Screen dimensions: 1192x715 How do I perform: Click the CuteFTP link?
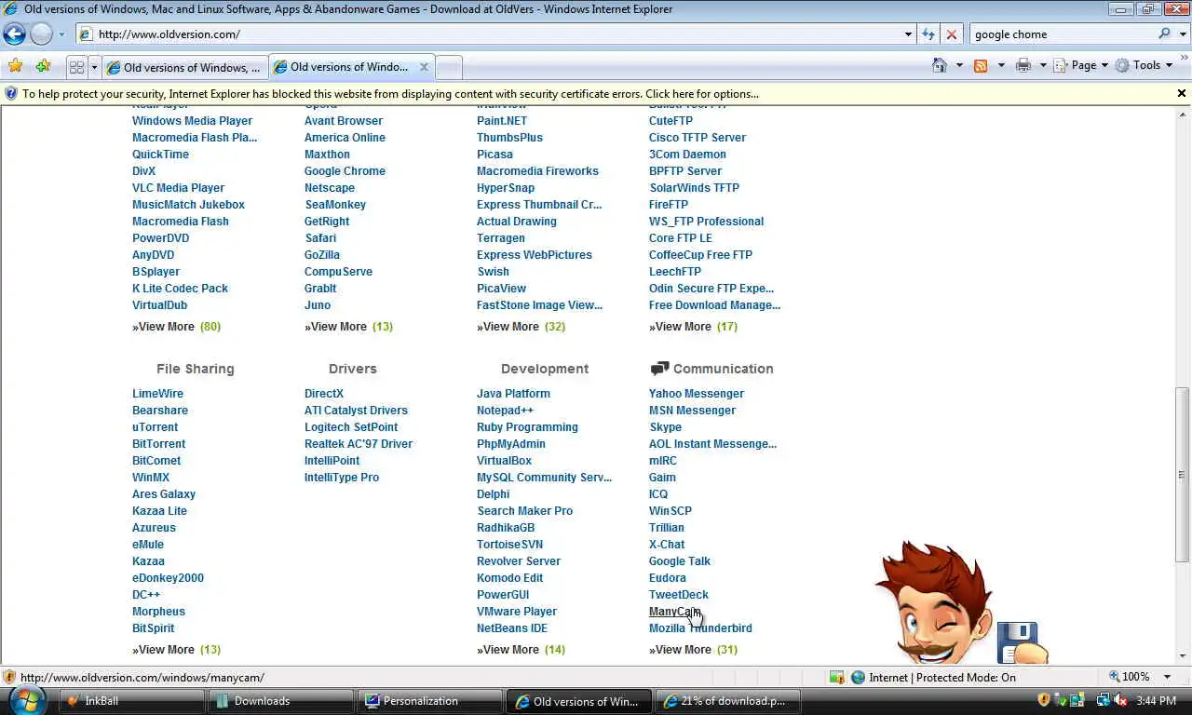tap(670, 121)
